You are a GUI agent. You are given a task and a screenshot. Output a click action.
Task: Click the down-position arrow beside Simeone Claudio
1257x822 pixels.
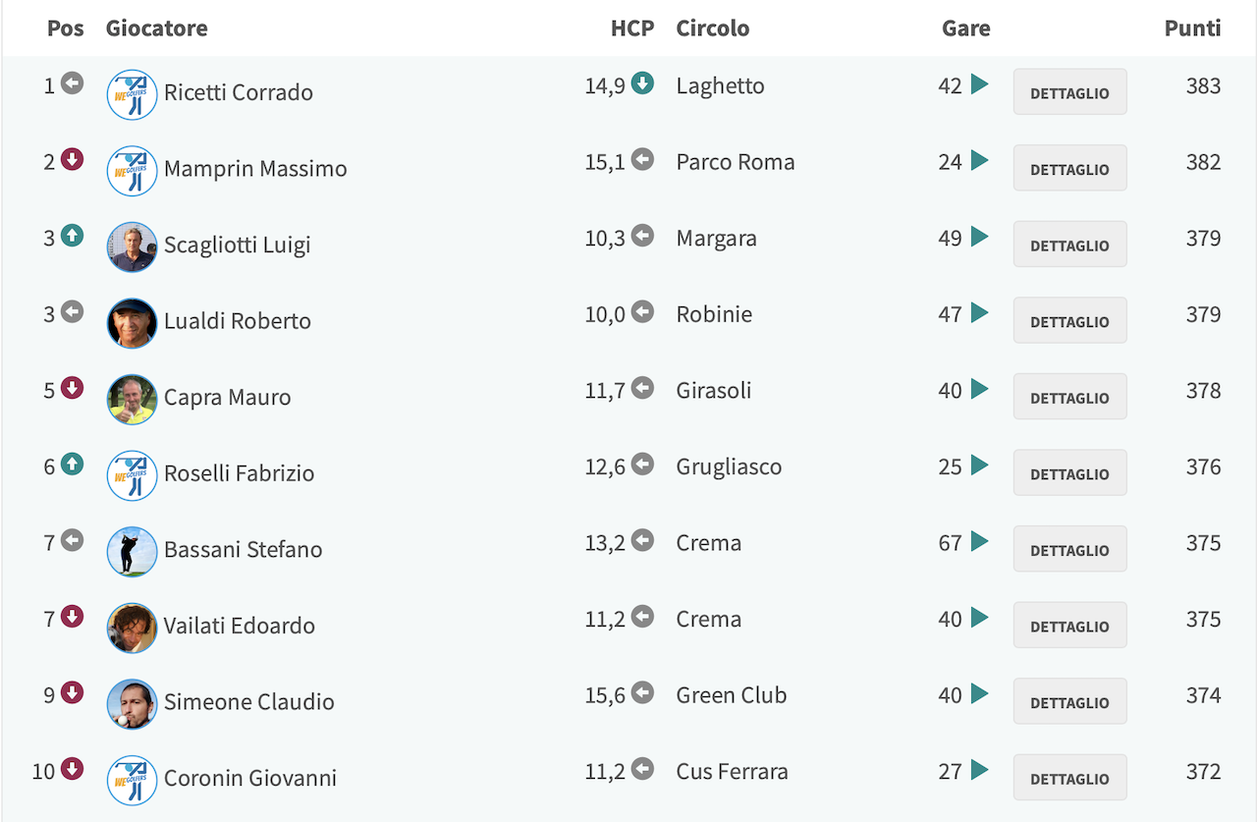tap(73, 692)
